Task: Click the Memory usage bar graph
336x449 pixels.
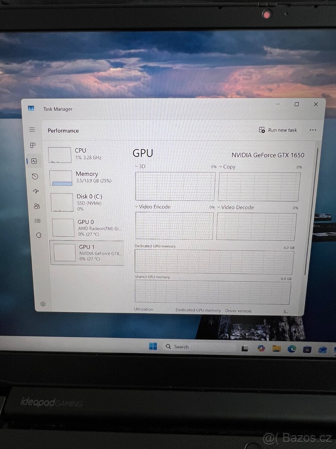Action: coord(62,177)
